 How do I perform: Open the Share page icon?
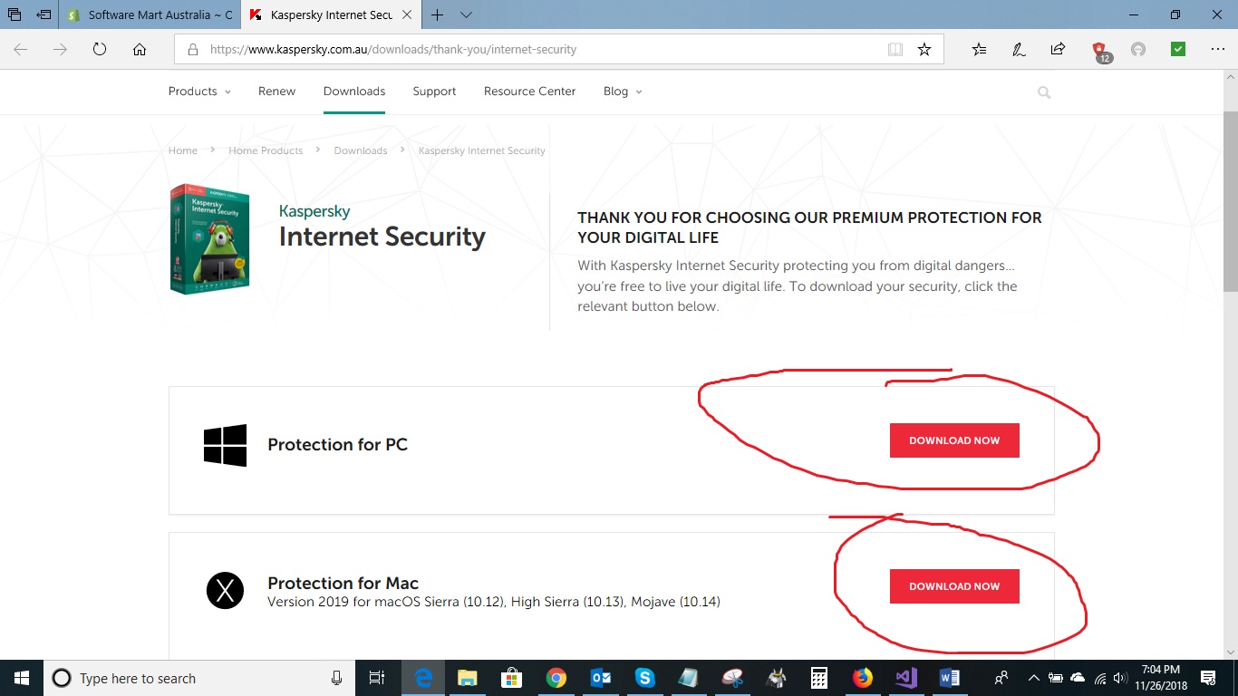pyautogui.click(x=1058, y=50)
